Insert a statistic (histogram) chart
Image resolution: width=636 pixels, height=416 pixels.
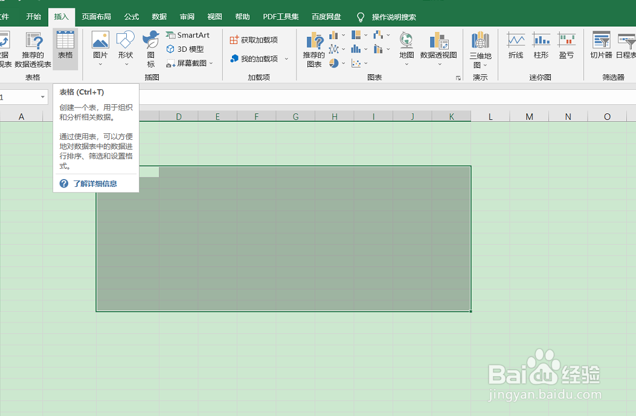(x=356, y=49)
